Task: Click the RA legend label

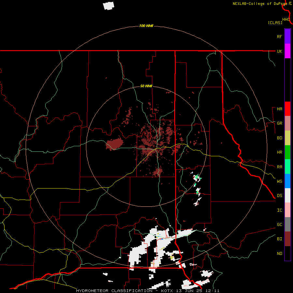Action: pos(279,167)
